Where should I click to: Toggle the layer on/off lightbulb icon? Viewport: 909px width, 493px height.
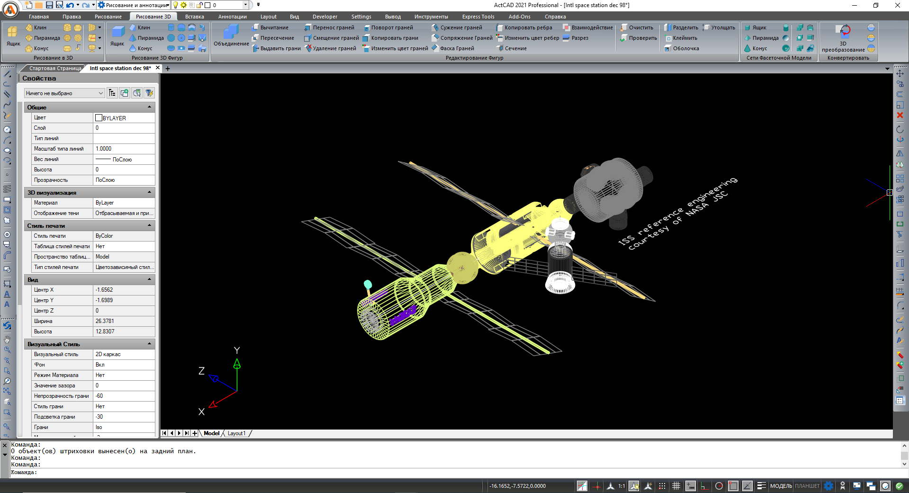point(175,5)
